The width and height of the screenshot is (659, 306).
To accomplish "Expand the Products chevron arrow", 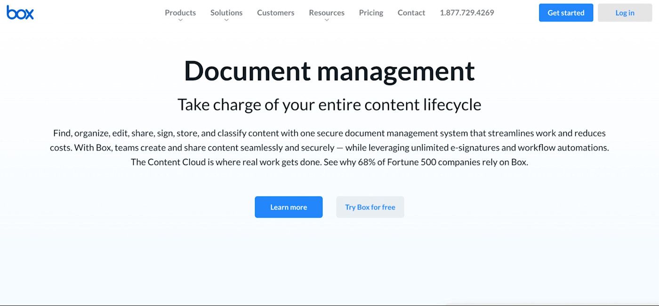I will tap(180, 20).
